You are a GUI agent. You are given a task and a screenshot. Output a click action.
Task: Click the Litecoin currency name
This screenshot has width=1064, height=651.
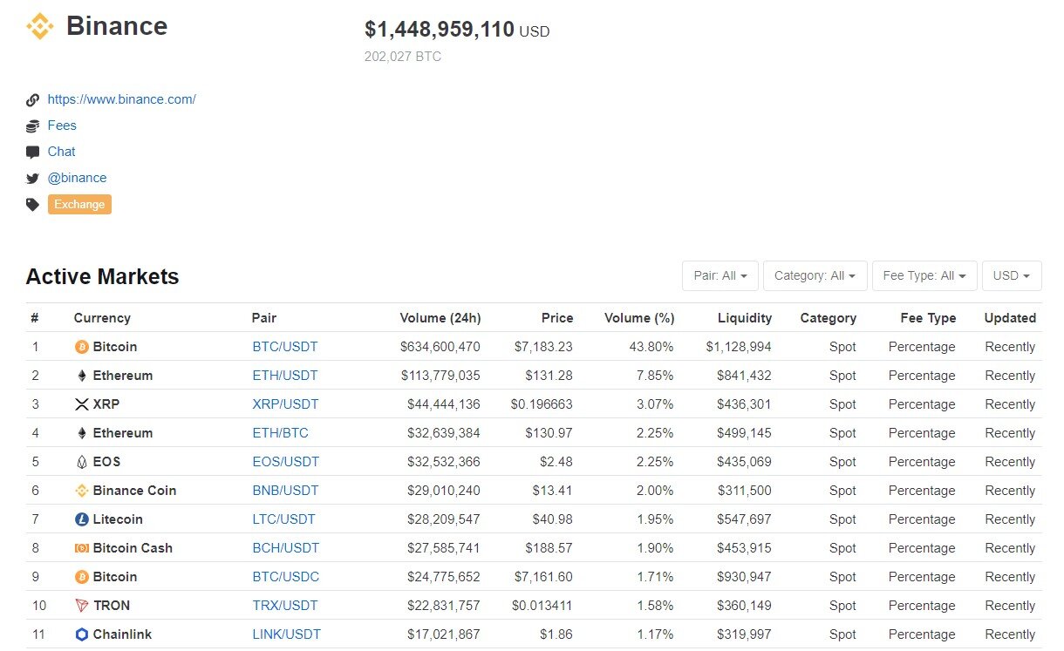(118, 519)
